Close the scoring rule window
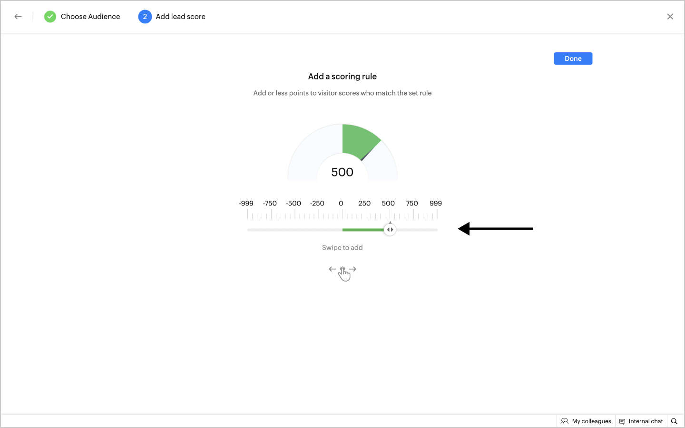The width and height of the screenshot is (685, 428). (670, 17)
